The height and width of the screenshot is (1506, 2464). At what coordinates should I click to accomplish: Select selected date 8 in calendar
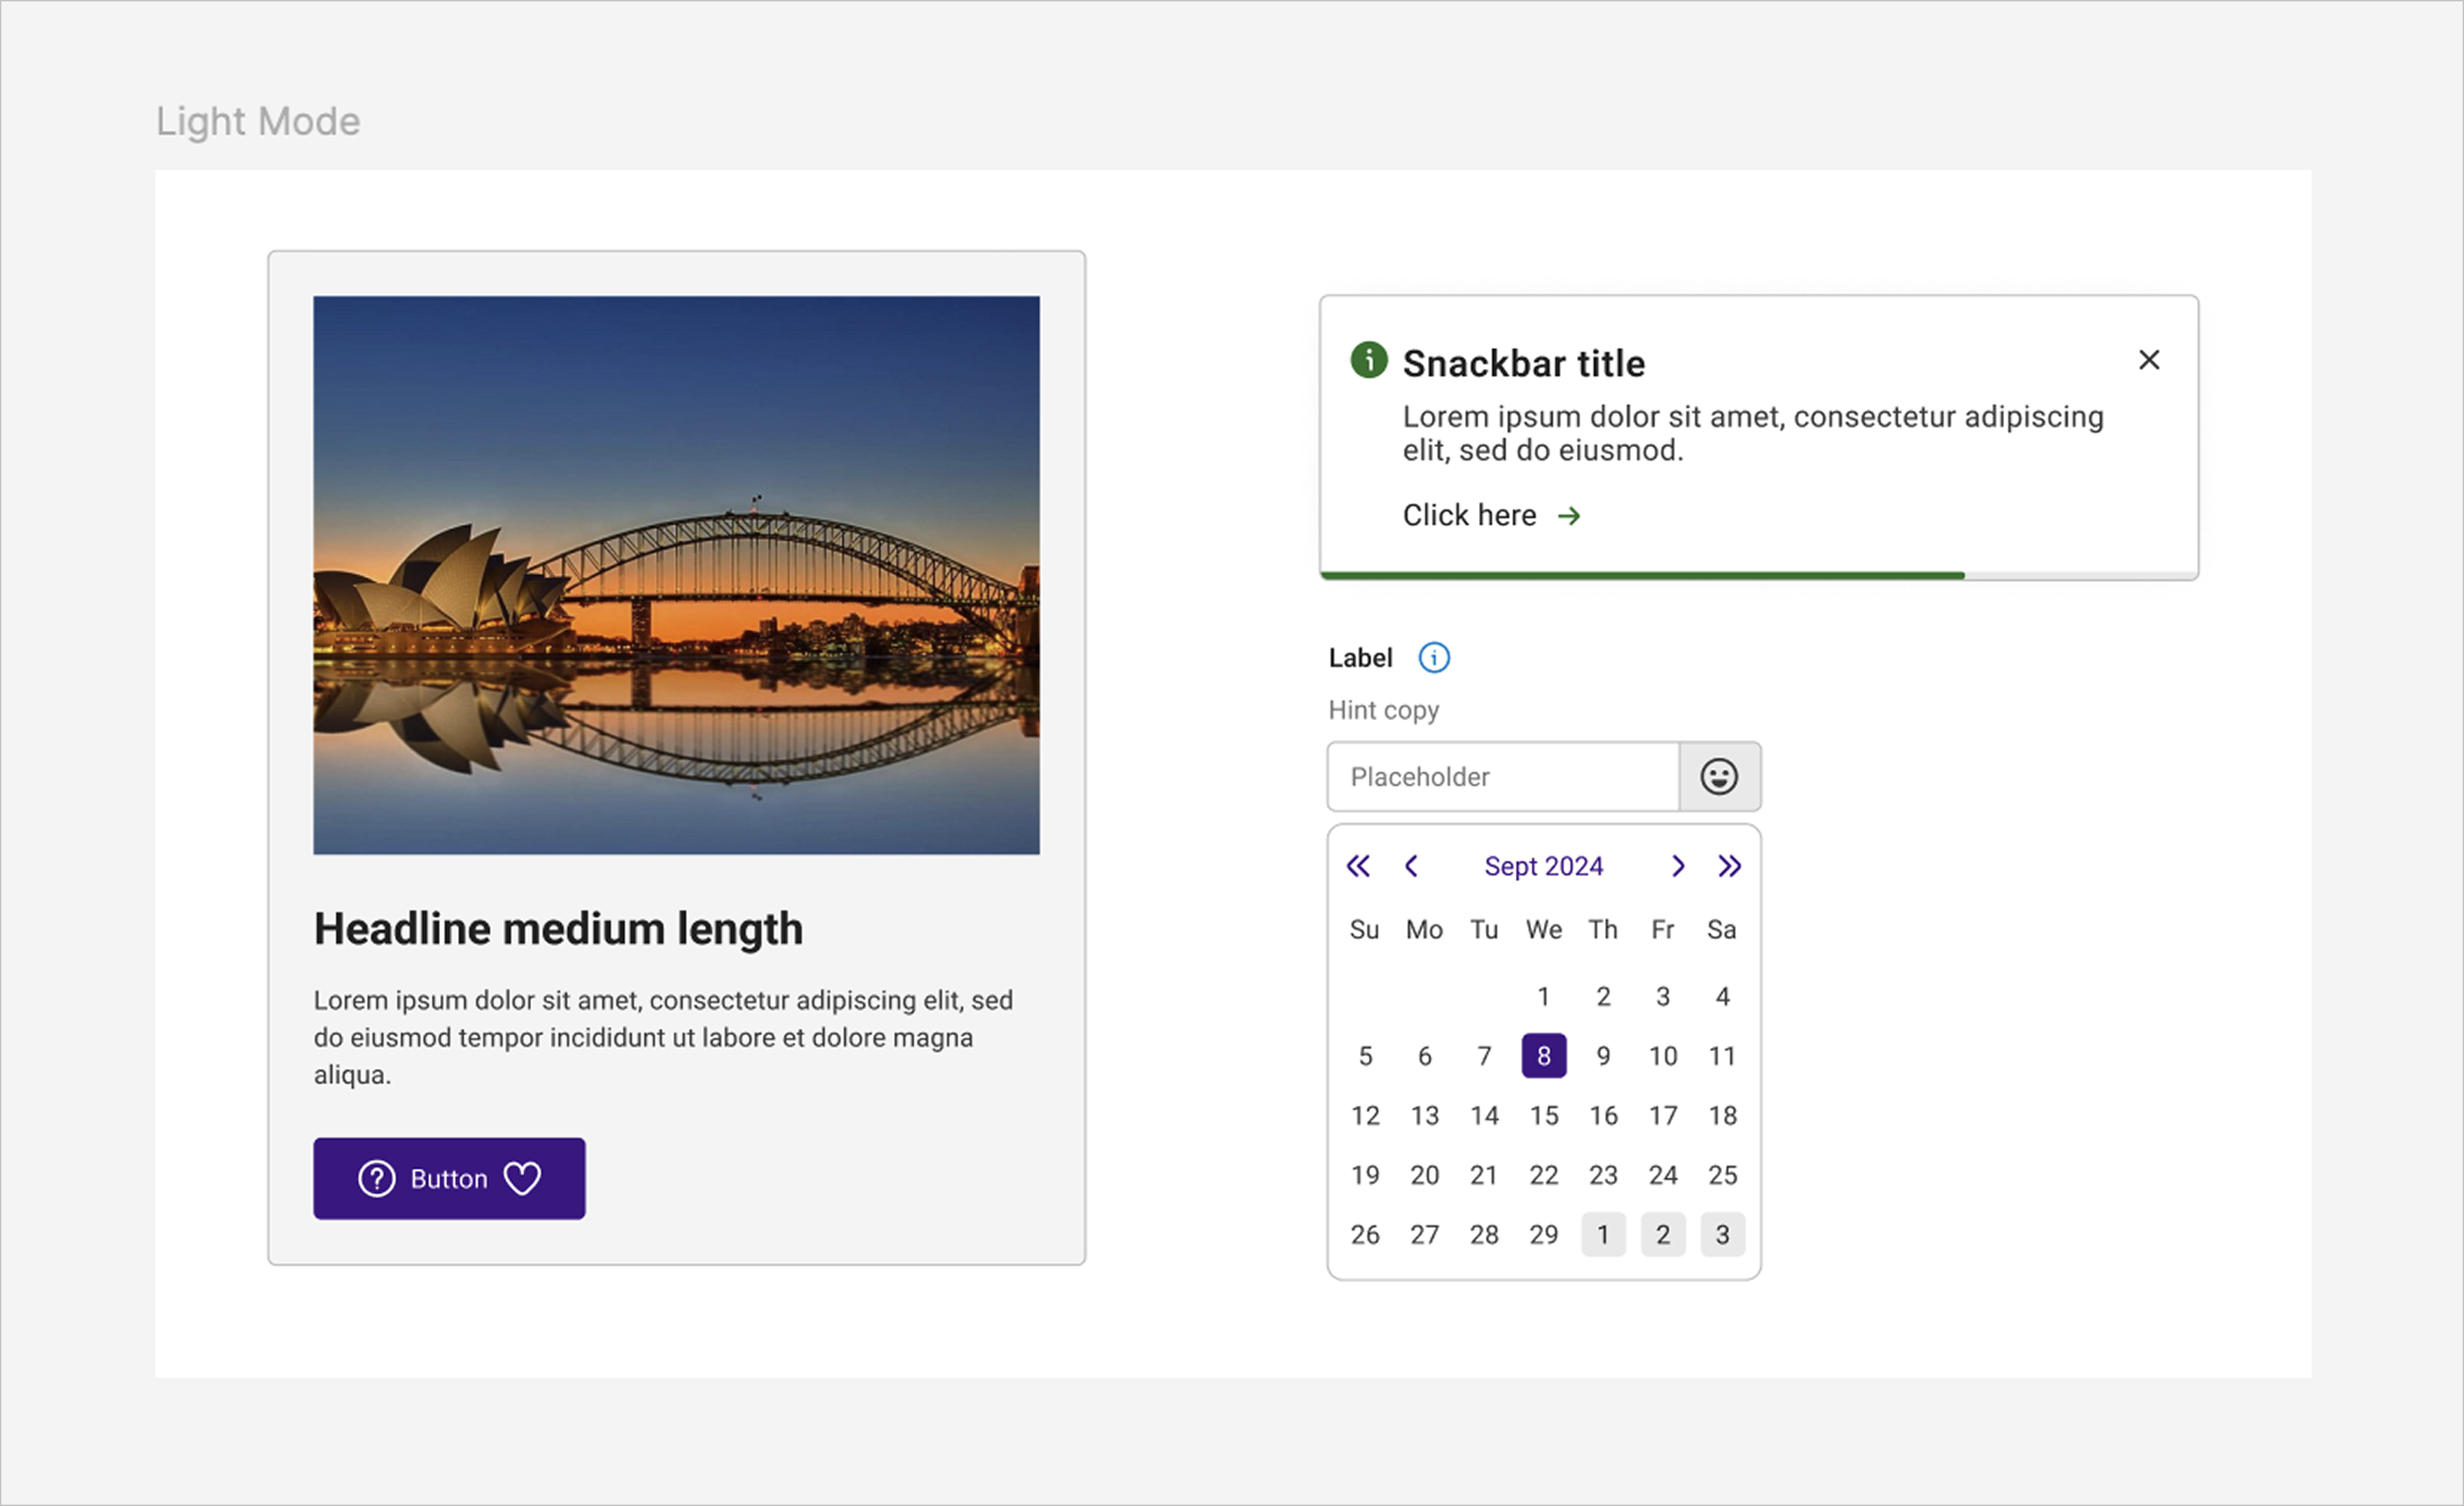(1544, 1056)
